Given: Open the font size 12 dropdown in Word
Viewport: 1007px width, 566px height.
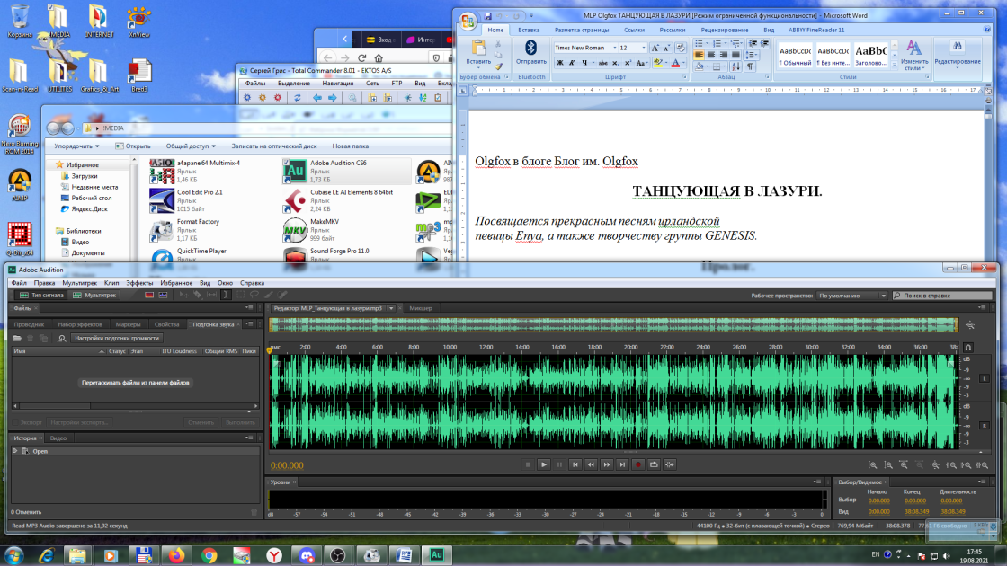Looking at the screenshot, I should coord(644,49).
